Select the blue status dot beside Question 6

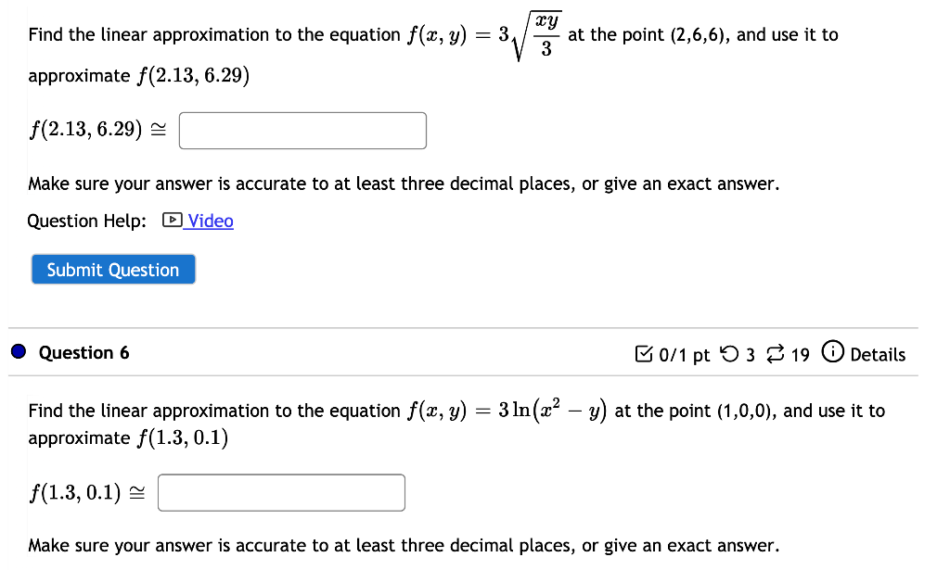click(x=19, y=351)
